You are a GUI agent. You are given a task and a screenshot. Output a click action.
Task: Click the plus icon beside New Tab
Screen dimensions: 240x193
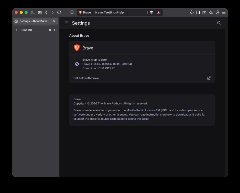coord(16,30)
